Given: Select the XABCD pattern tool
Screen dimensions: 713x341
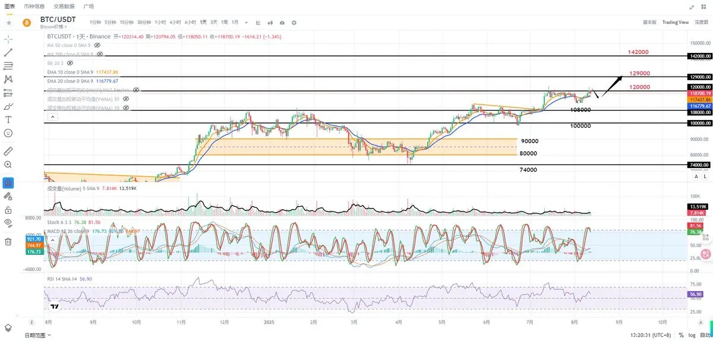Looking at the screenshot, I should [x=8, y=79].
